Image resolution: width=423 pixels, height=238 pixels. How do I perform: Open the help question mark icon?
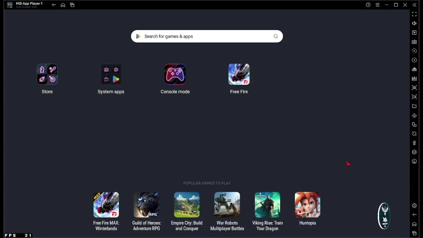pos(368,5)
